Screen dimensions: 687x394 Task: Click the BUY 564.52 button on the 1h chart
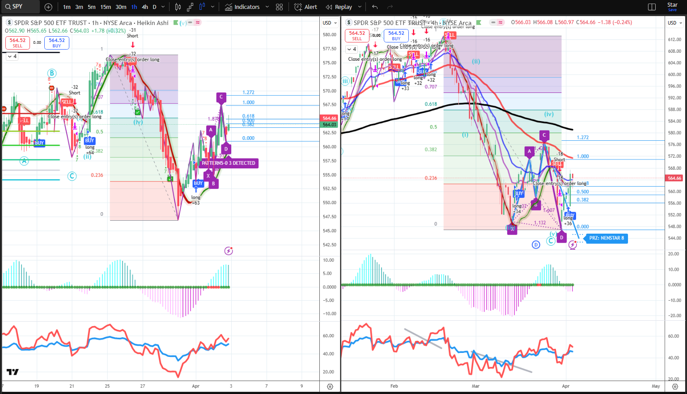point(57,43)
